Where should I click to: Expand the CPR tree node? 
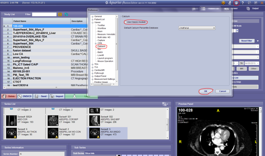pos(96,43)
